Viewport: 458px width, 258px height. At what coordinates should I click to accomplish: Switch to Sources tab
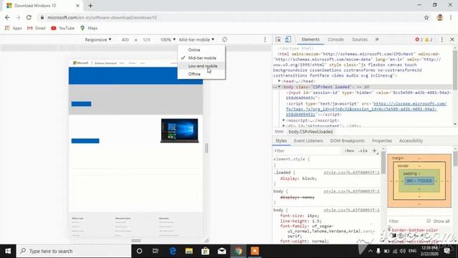[x=359, y=39]
